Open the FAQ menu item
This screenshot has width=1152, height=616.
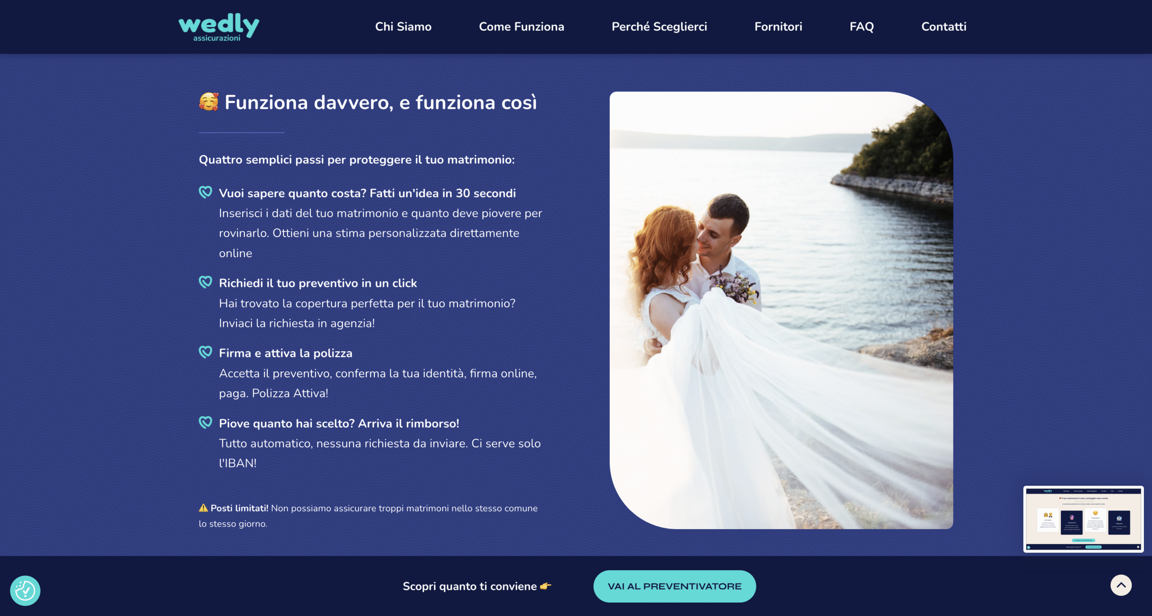[861, 27]
